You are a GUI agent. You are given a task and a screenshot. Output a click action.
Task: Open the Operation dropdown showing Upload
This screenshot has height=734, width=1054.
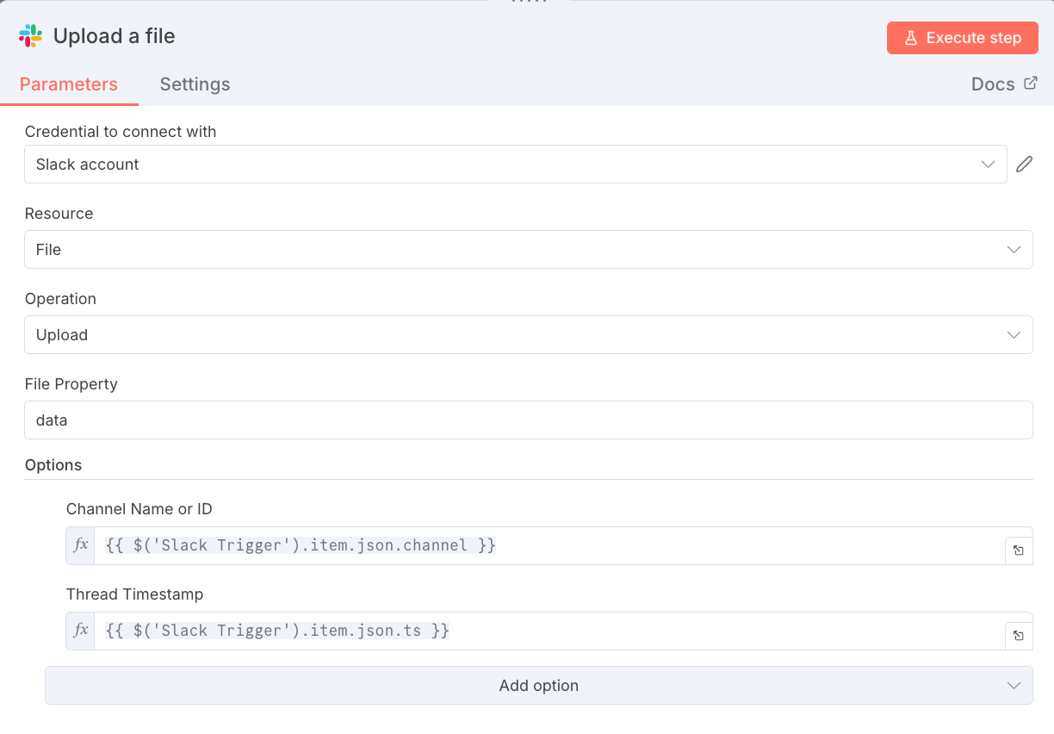(x=528, y=335)
